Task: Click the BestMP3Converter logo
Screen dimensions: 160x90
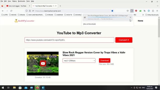Action: tap(24, 21)
